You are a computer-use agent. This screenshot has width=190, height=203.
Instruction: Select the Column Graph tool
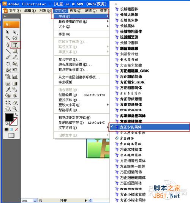tap(15, 77)
